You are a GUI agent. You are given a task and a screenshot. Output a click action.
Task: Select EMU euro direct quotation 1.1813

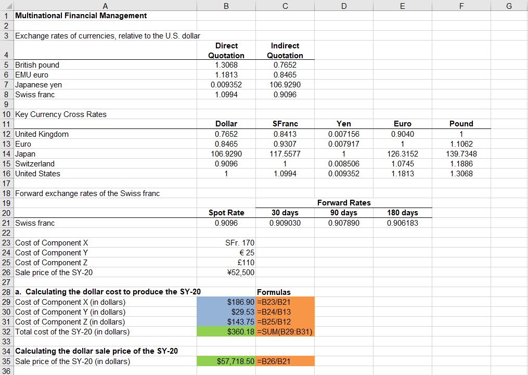(226, 75)
